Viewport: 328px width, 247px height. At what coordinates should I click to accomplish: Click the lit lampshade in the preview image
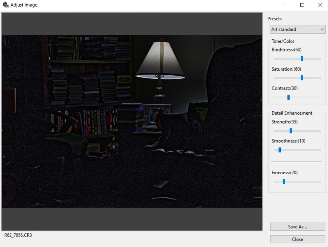click(x=160, y=59)
